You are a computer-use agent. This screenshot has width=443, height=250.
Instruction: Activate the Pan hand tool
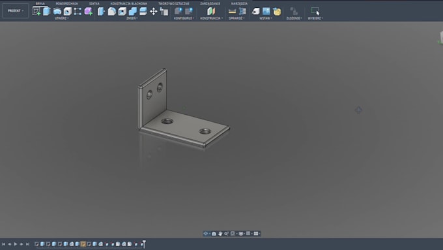coord(220,234)
